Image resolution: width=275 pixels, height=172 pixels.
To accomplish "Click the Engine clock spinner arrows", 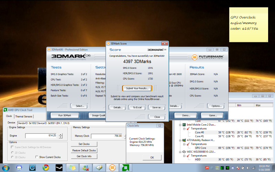I will click(x=60, y=136).
